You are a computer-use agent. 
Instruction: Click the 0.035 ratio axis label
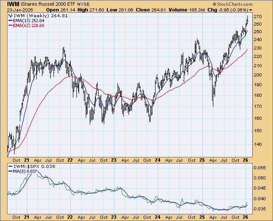pyautogui.click(x=260, y=209)
